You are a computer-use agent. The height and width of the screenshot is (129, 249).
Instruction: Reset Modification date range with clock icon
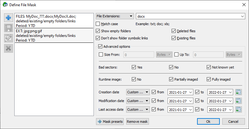coord(238,101)
